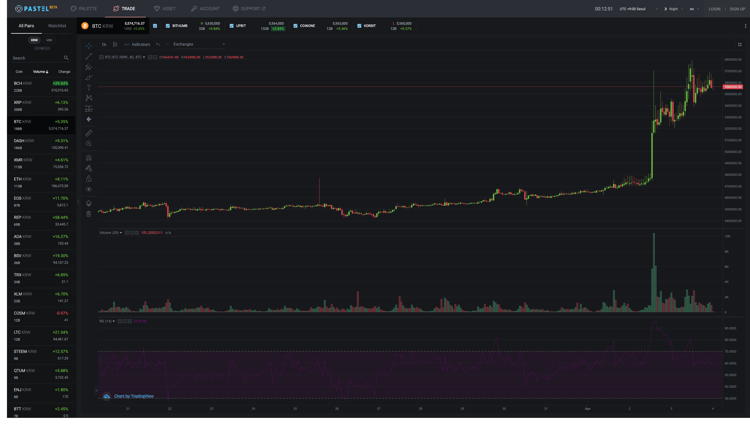
Task: Click the SIGN UP link
Action: coord(737,9)
